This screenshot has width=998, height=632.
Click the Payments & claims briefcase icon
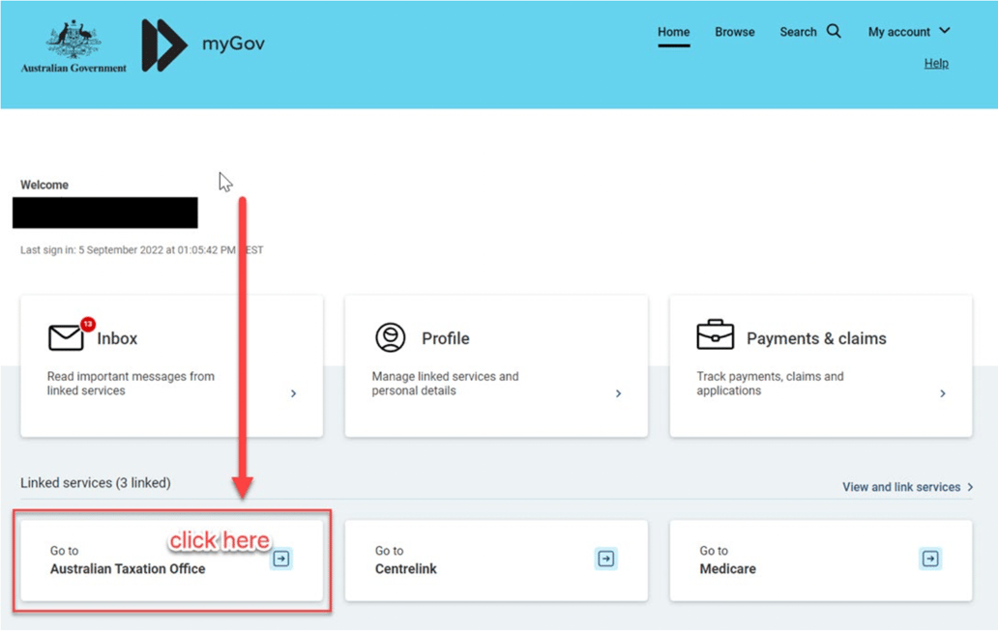[714, 336]
